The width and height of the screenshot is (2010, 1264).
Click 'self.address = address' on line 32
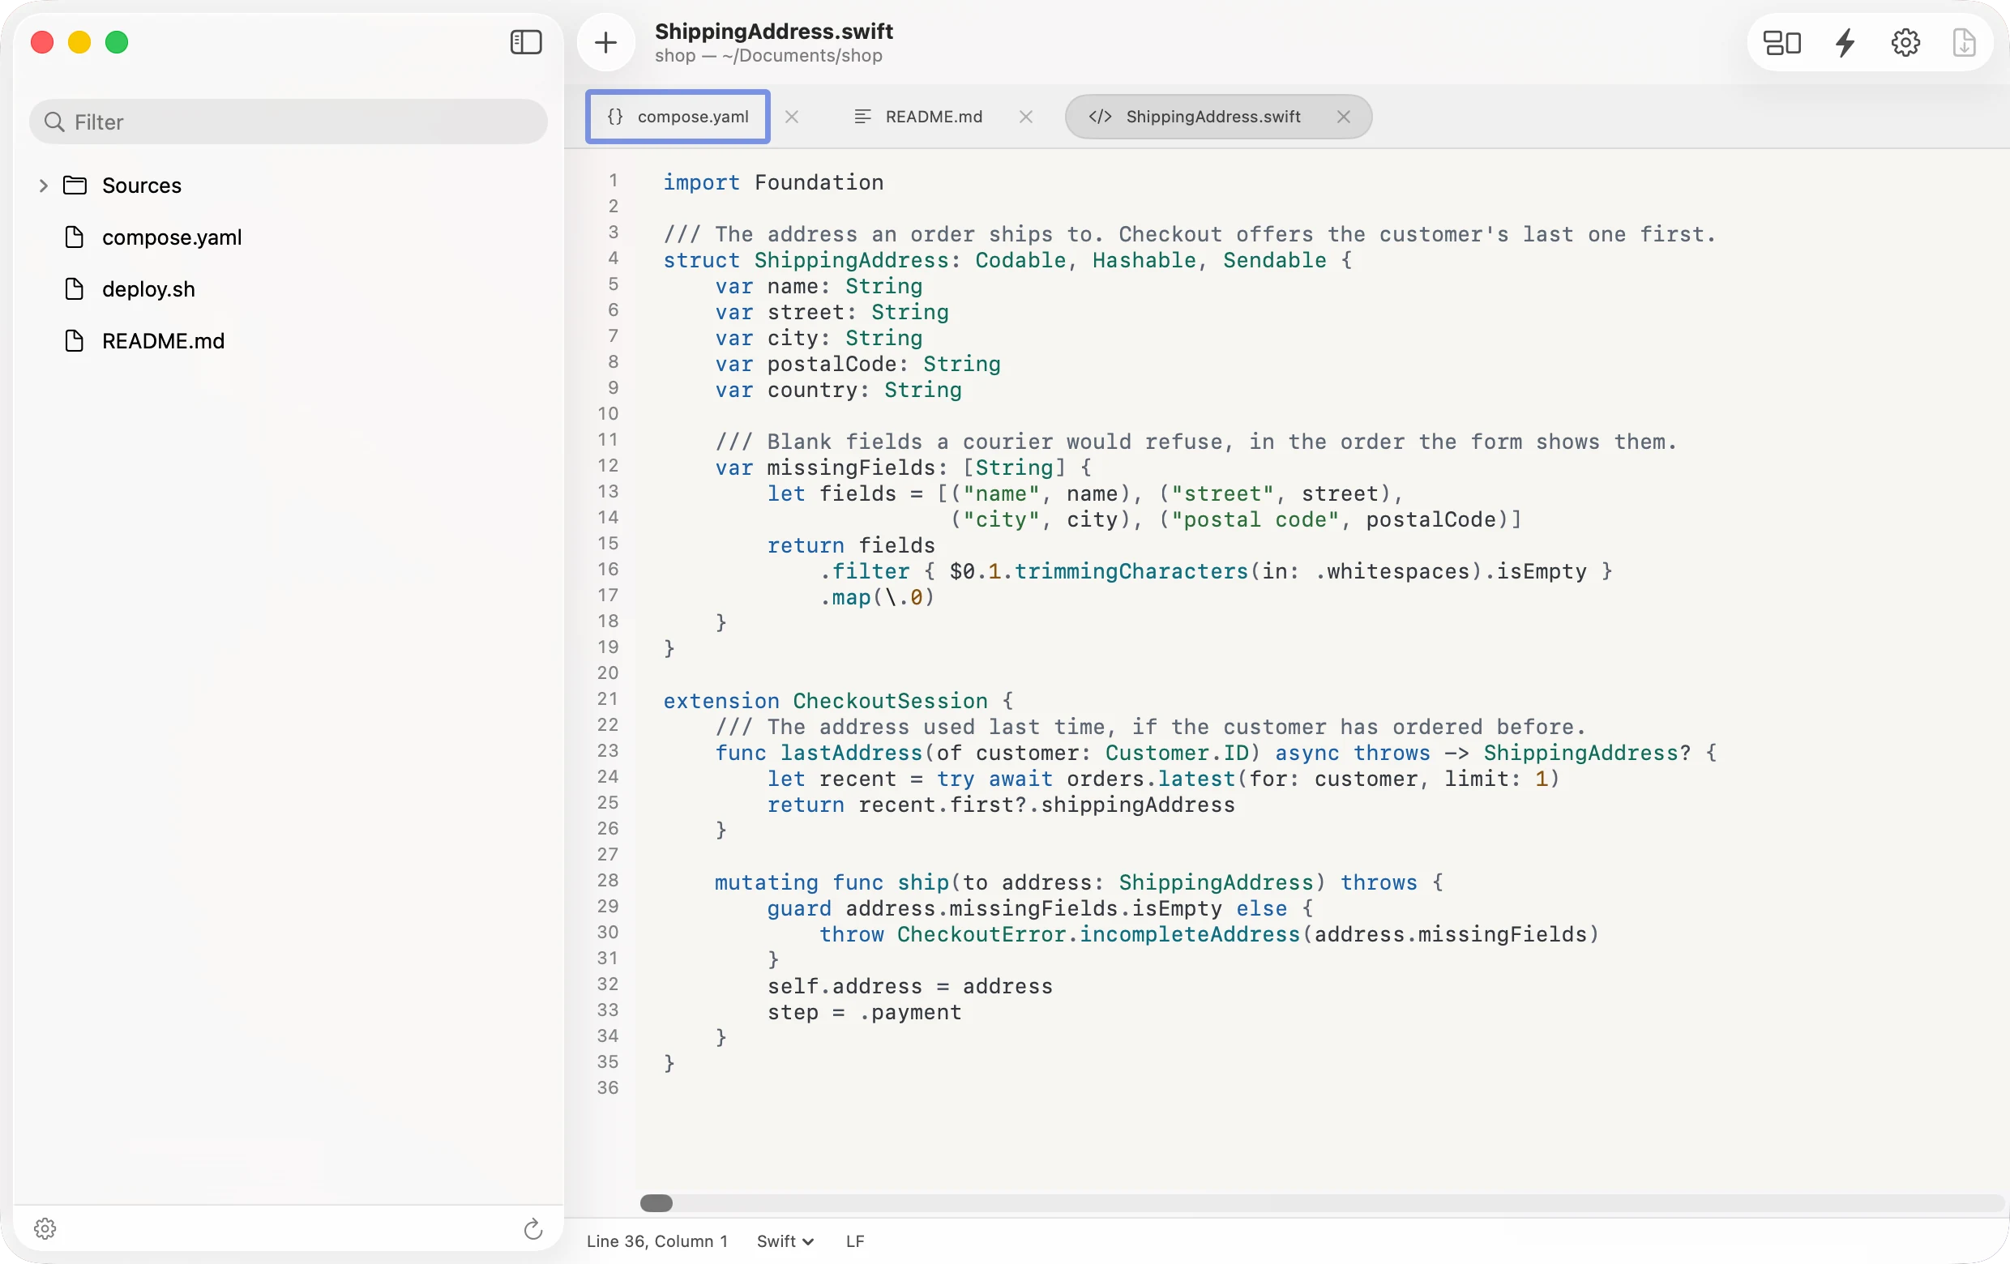[x=910, y=986]
